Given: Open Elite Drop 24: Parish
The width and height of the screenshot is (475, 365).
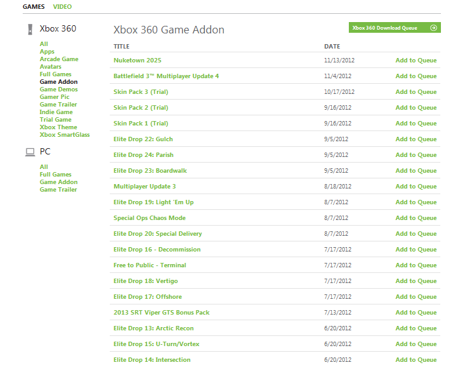Looking at the screenshot, I should click(x=143, y=154).
